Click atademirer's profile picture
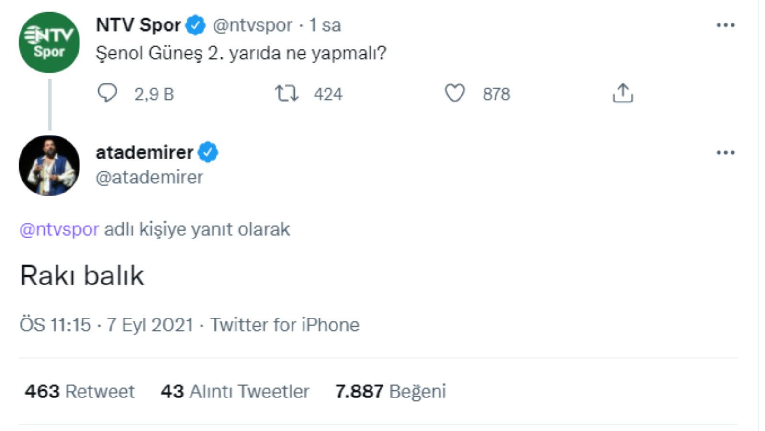The width and height of the screenshot is (765, 431). point(48,165)
